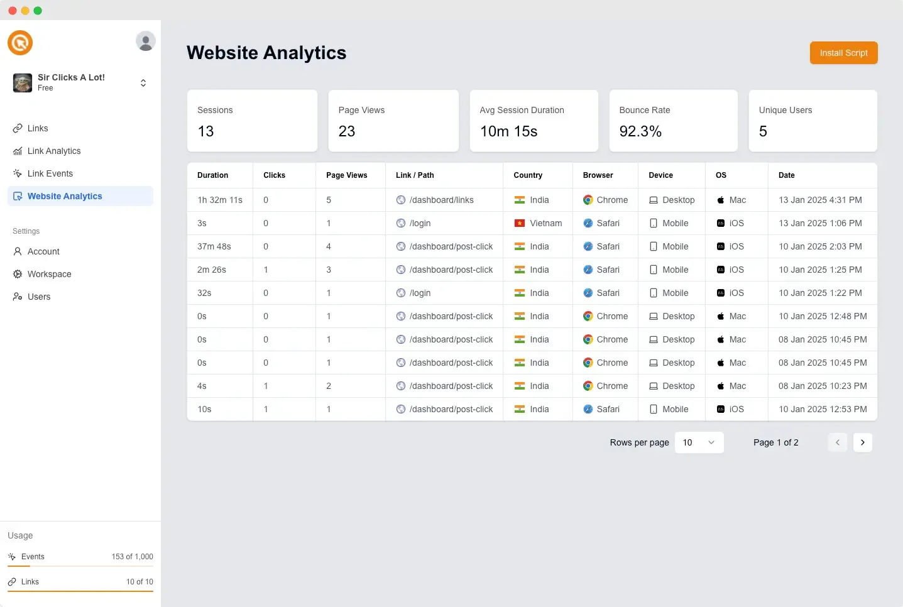Click the Install Script button
Screen dimensions: 903x607
tap(843, 53)
